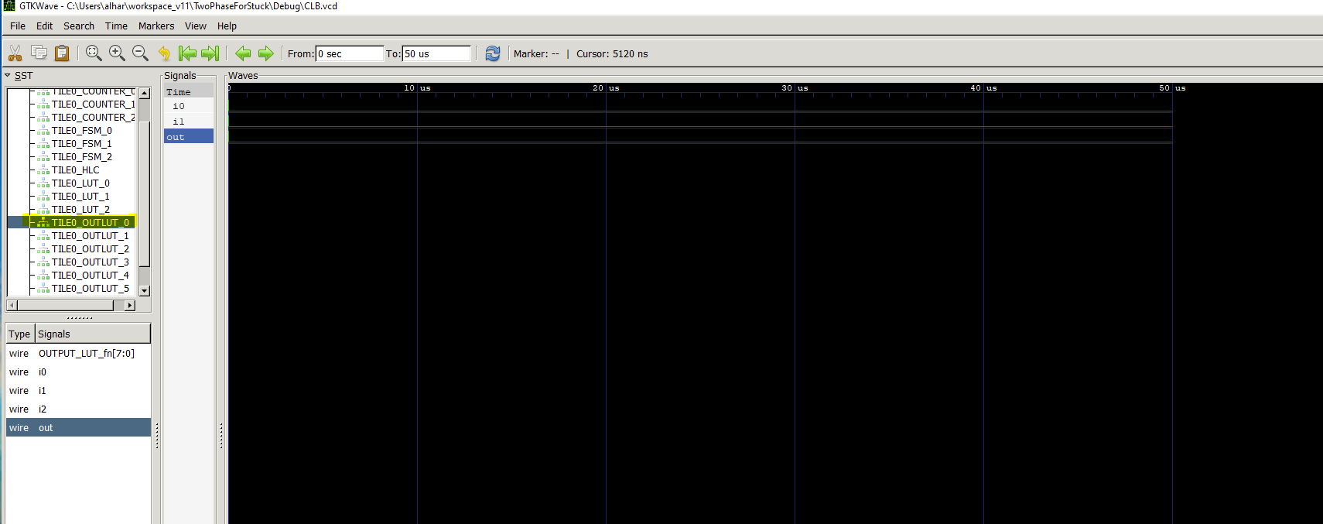Select TILE0_OUTLUT_4 in the tree
1323x524 pixels.
(x=91, y=276)
